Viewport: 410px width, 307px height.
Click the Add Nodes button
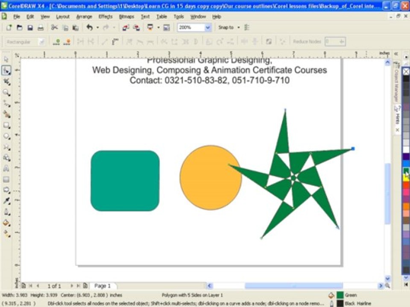(x=57, y=41)
